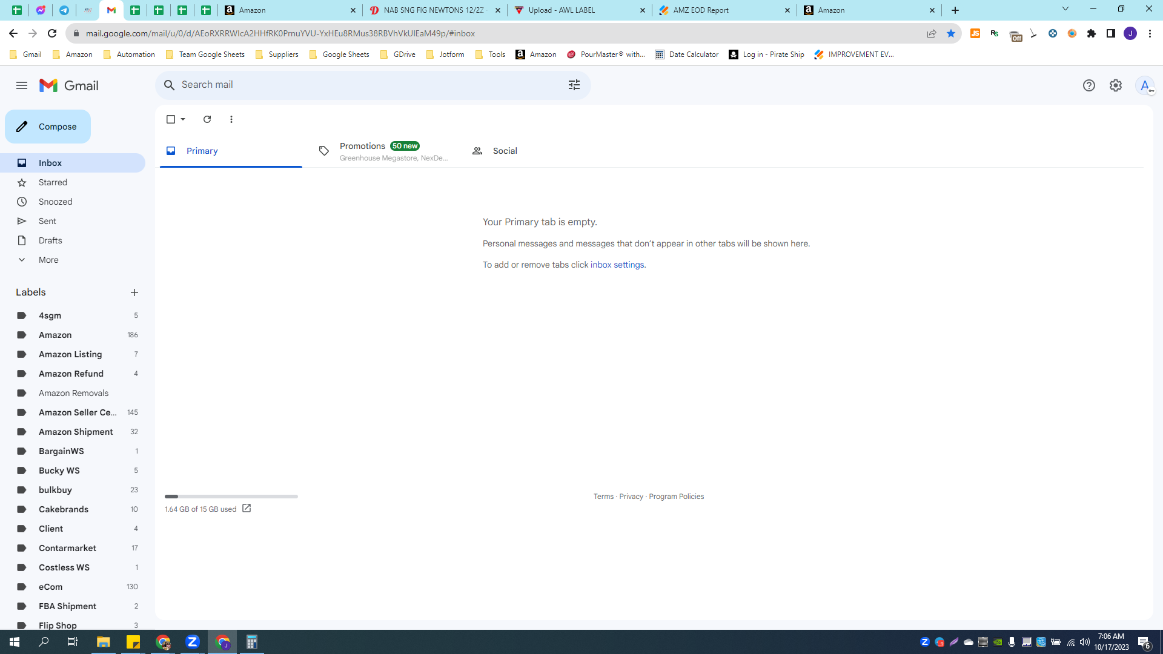Switch to Upload - AWL LABEL browser tab

click(x=579, y=10)
